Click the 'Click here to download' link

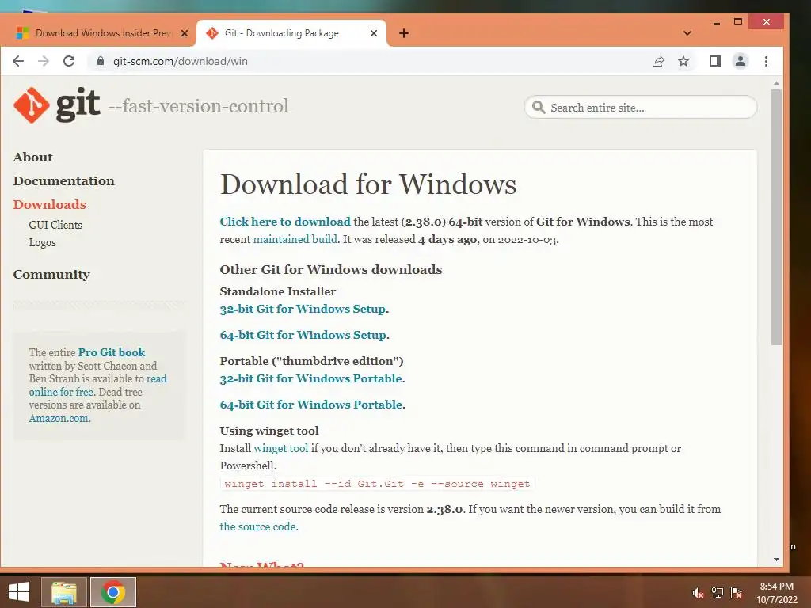[x=285, y=222]
